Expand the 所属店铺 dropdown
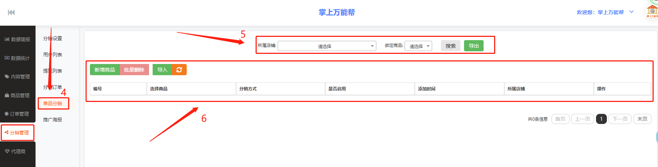 click(x=327, y=46)
